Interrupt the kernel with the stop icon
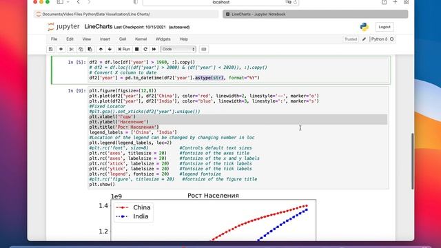 [x=136, y=49]
